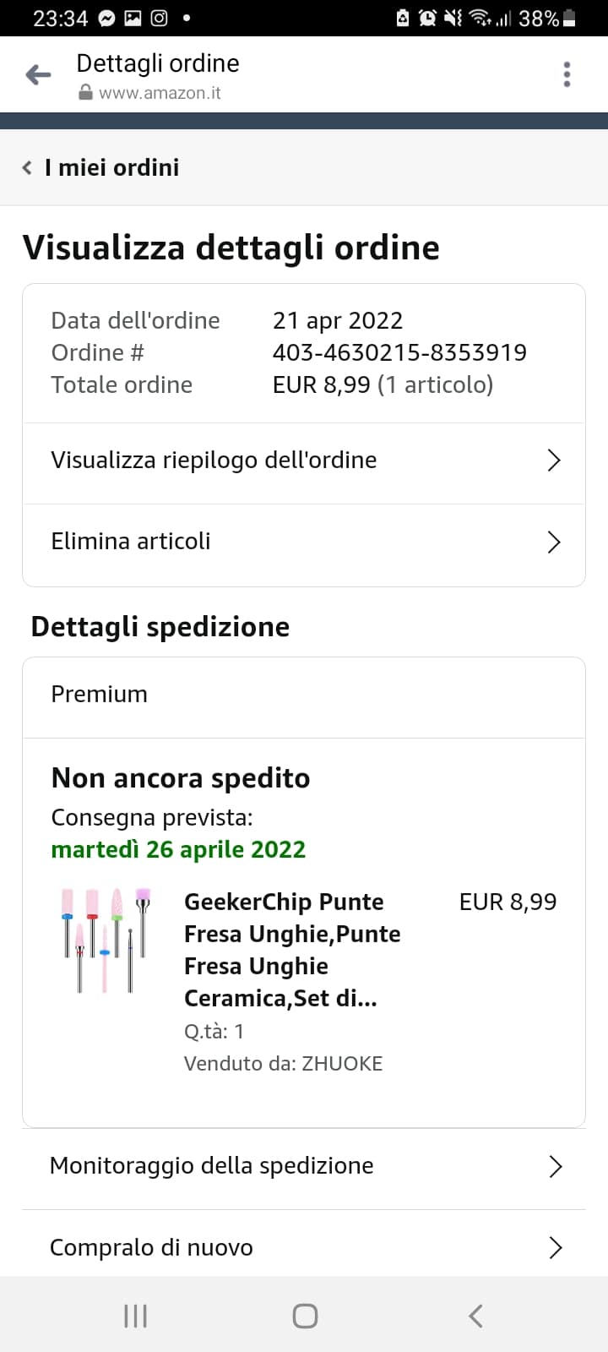
Task: Tap the padlock site security icon
Action: [x=85, y=93]
